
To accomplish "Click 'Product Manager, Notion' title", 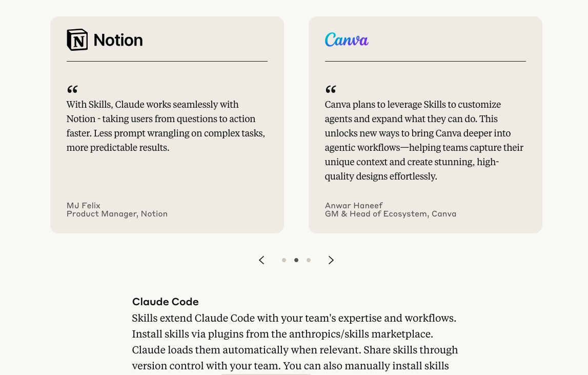I will 117,213.
